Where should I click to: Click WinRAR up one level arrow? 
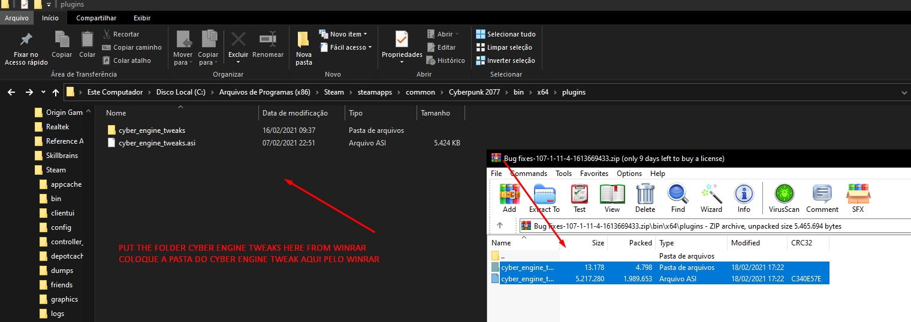(x=500, y=226)
